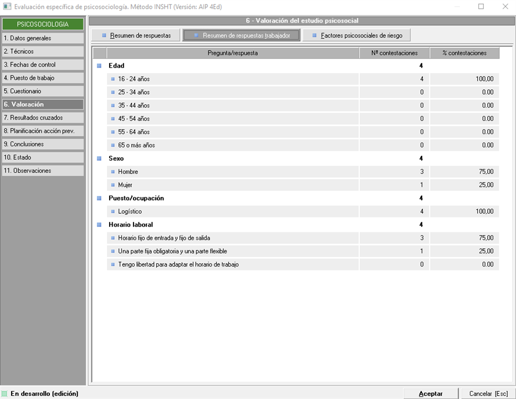Click the bullet icon of the Logístico row
Image resolution: width=516 pixels, height=399 pixels.
[113, 212]
